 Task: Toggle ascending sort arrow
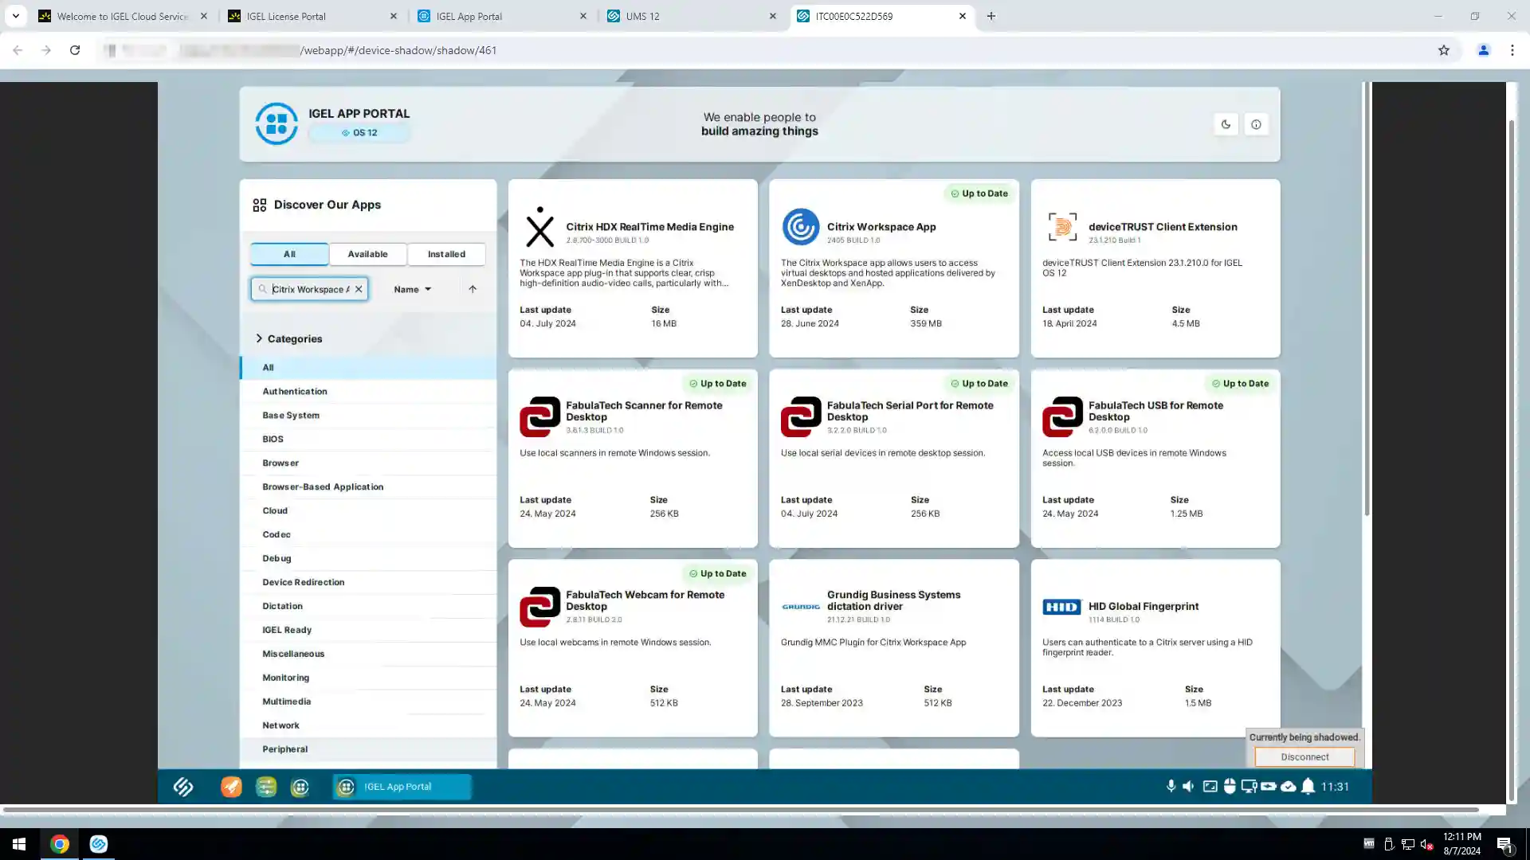tap(473, 289)
